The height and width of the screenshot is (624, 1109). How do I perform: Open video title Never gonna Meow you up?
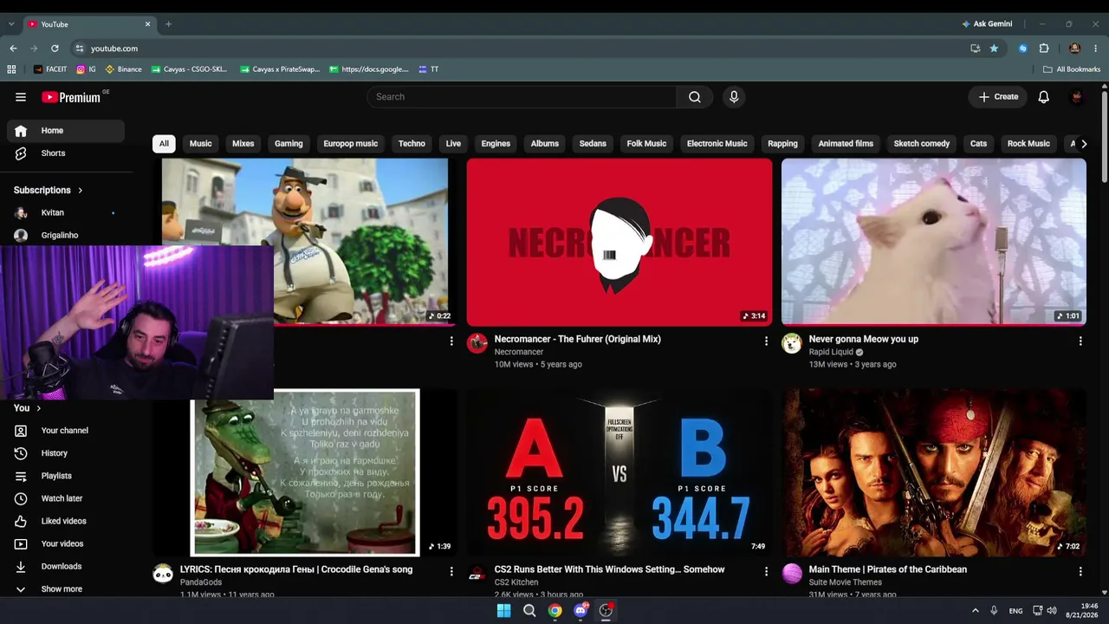(863, 339)
